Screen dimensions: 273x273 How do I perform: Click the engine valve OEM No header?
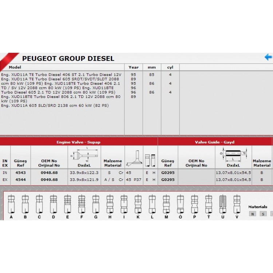click(49, 163)
